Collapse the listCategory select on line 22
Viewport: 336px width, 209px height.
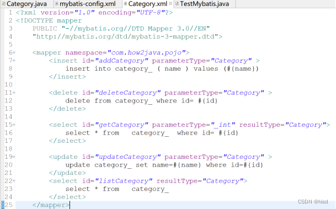(14, 181)
